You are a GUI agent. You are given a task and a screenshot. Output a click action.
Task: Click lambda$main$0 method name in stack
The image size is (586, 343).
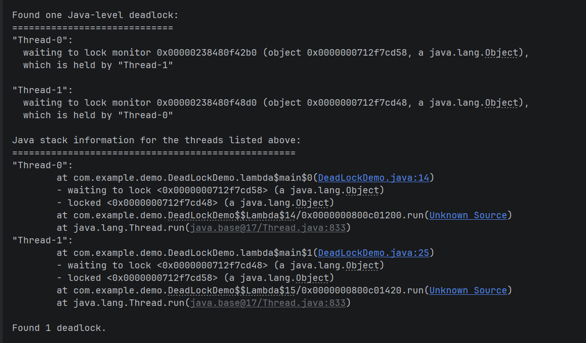coord(276,178)
